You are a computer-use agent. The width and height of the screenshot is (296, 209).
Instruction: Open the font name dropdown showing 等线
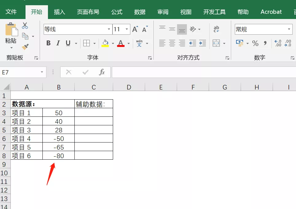coord(109,29)
